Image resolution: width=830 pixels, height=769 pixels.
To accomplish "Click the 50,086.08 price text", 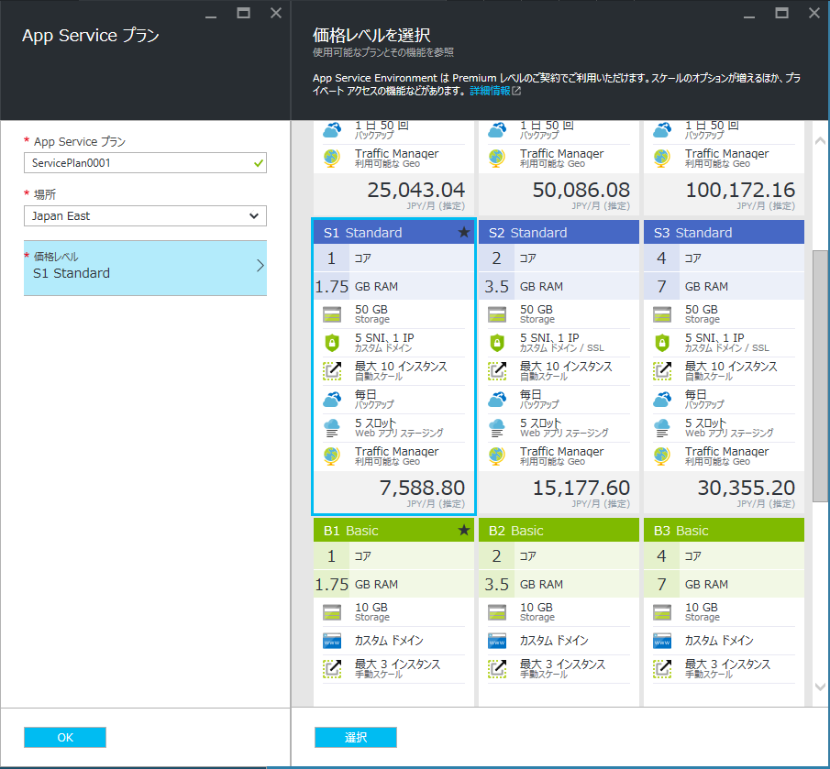I will point(581,190).
